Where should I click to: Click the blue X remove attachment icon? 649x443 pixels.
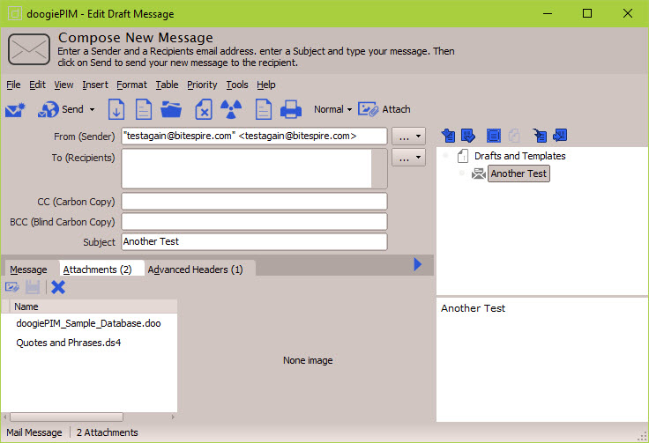click(58, 287)
